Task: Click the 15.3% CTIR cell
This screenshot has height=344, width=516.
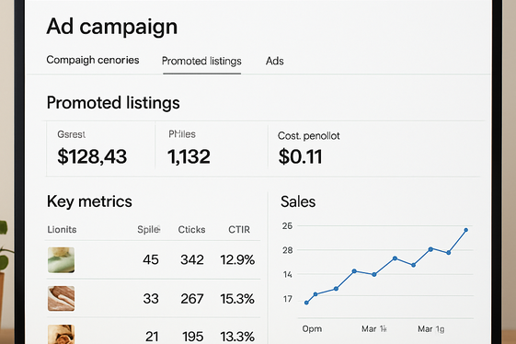Action: point(237,299)
